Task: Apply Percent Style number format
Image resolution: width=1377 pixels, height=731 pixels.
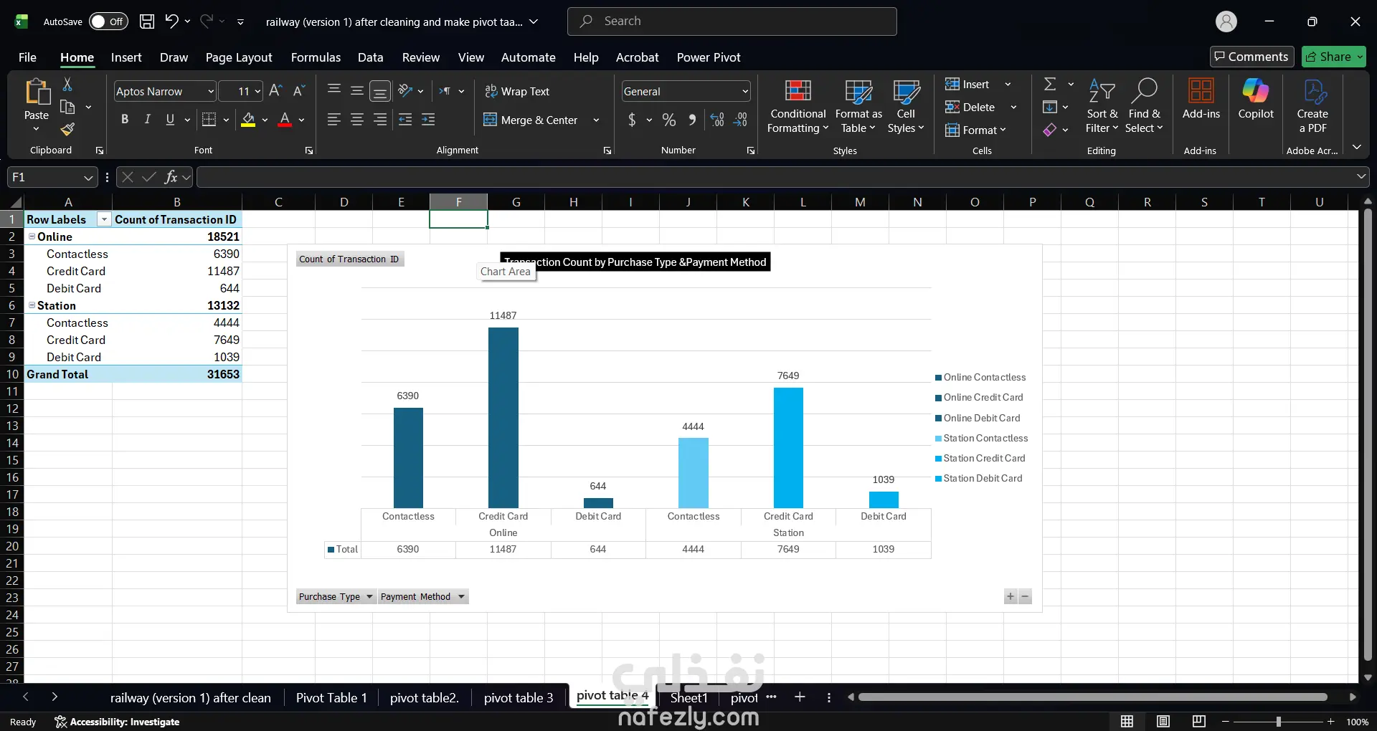Action: (669, 120)
